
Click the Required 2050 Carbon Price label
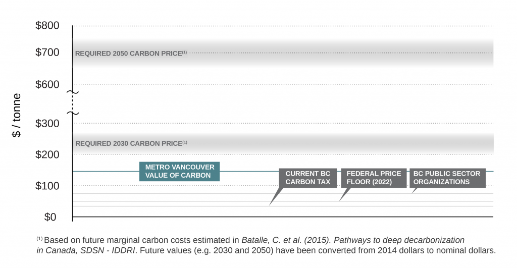point(131,53)
